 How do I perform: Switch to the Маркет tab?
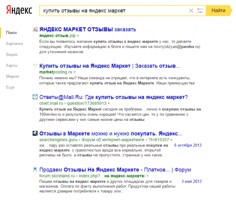[x=13, y=76]
